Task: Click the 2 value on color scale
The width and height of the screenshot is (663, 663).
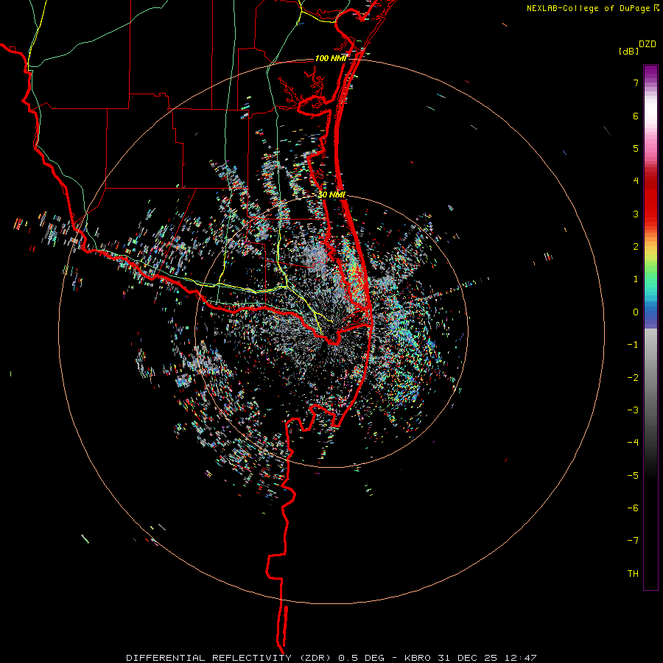Action: tap(636, 247)
